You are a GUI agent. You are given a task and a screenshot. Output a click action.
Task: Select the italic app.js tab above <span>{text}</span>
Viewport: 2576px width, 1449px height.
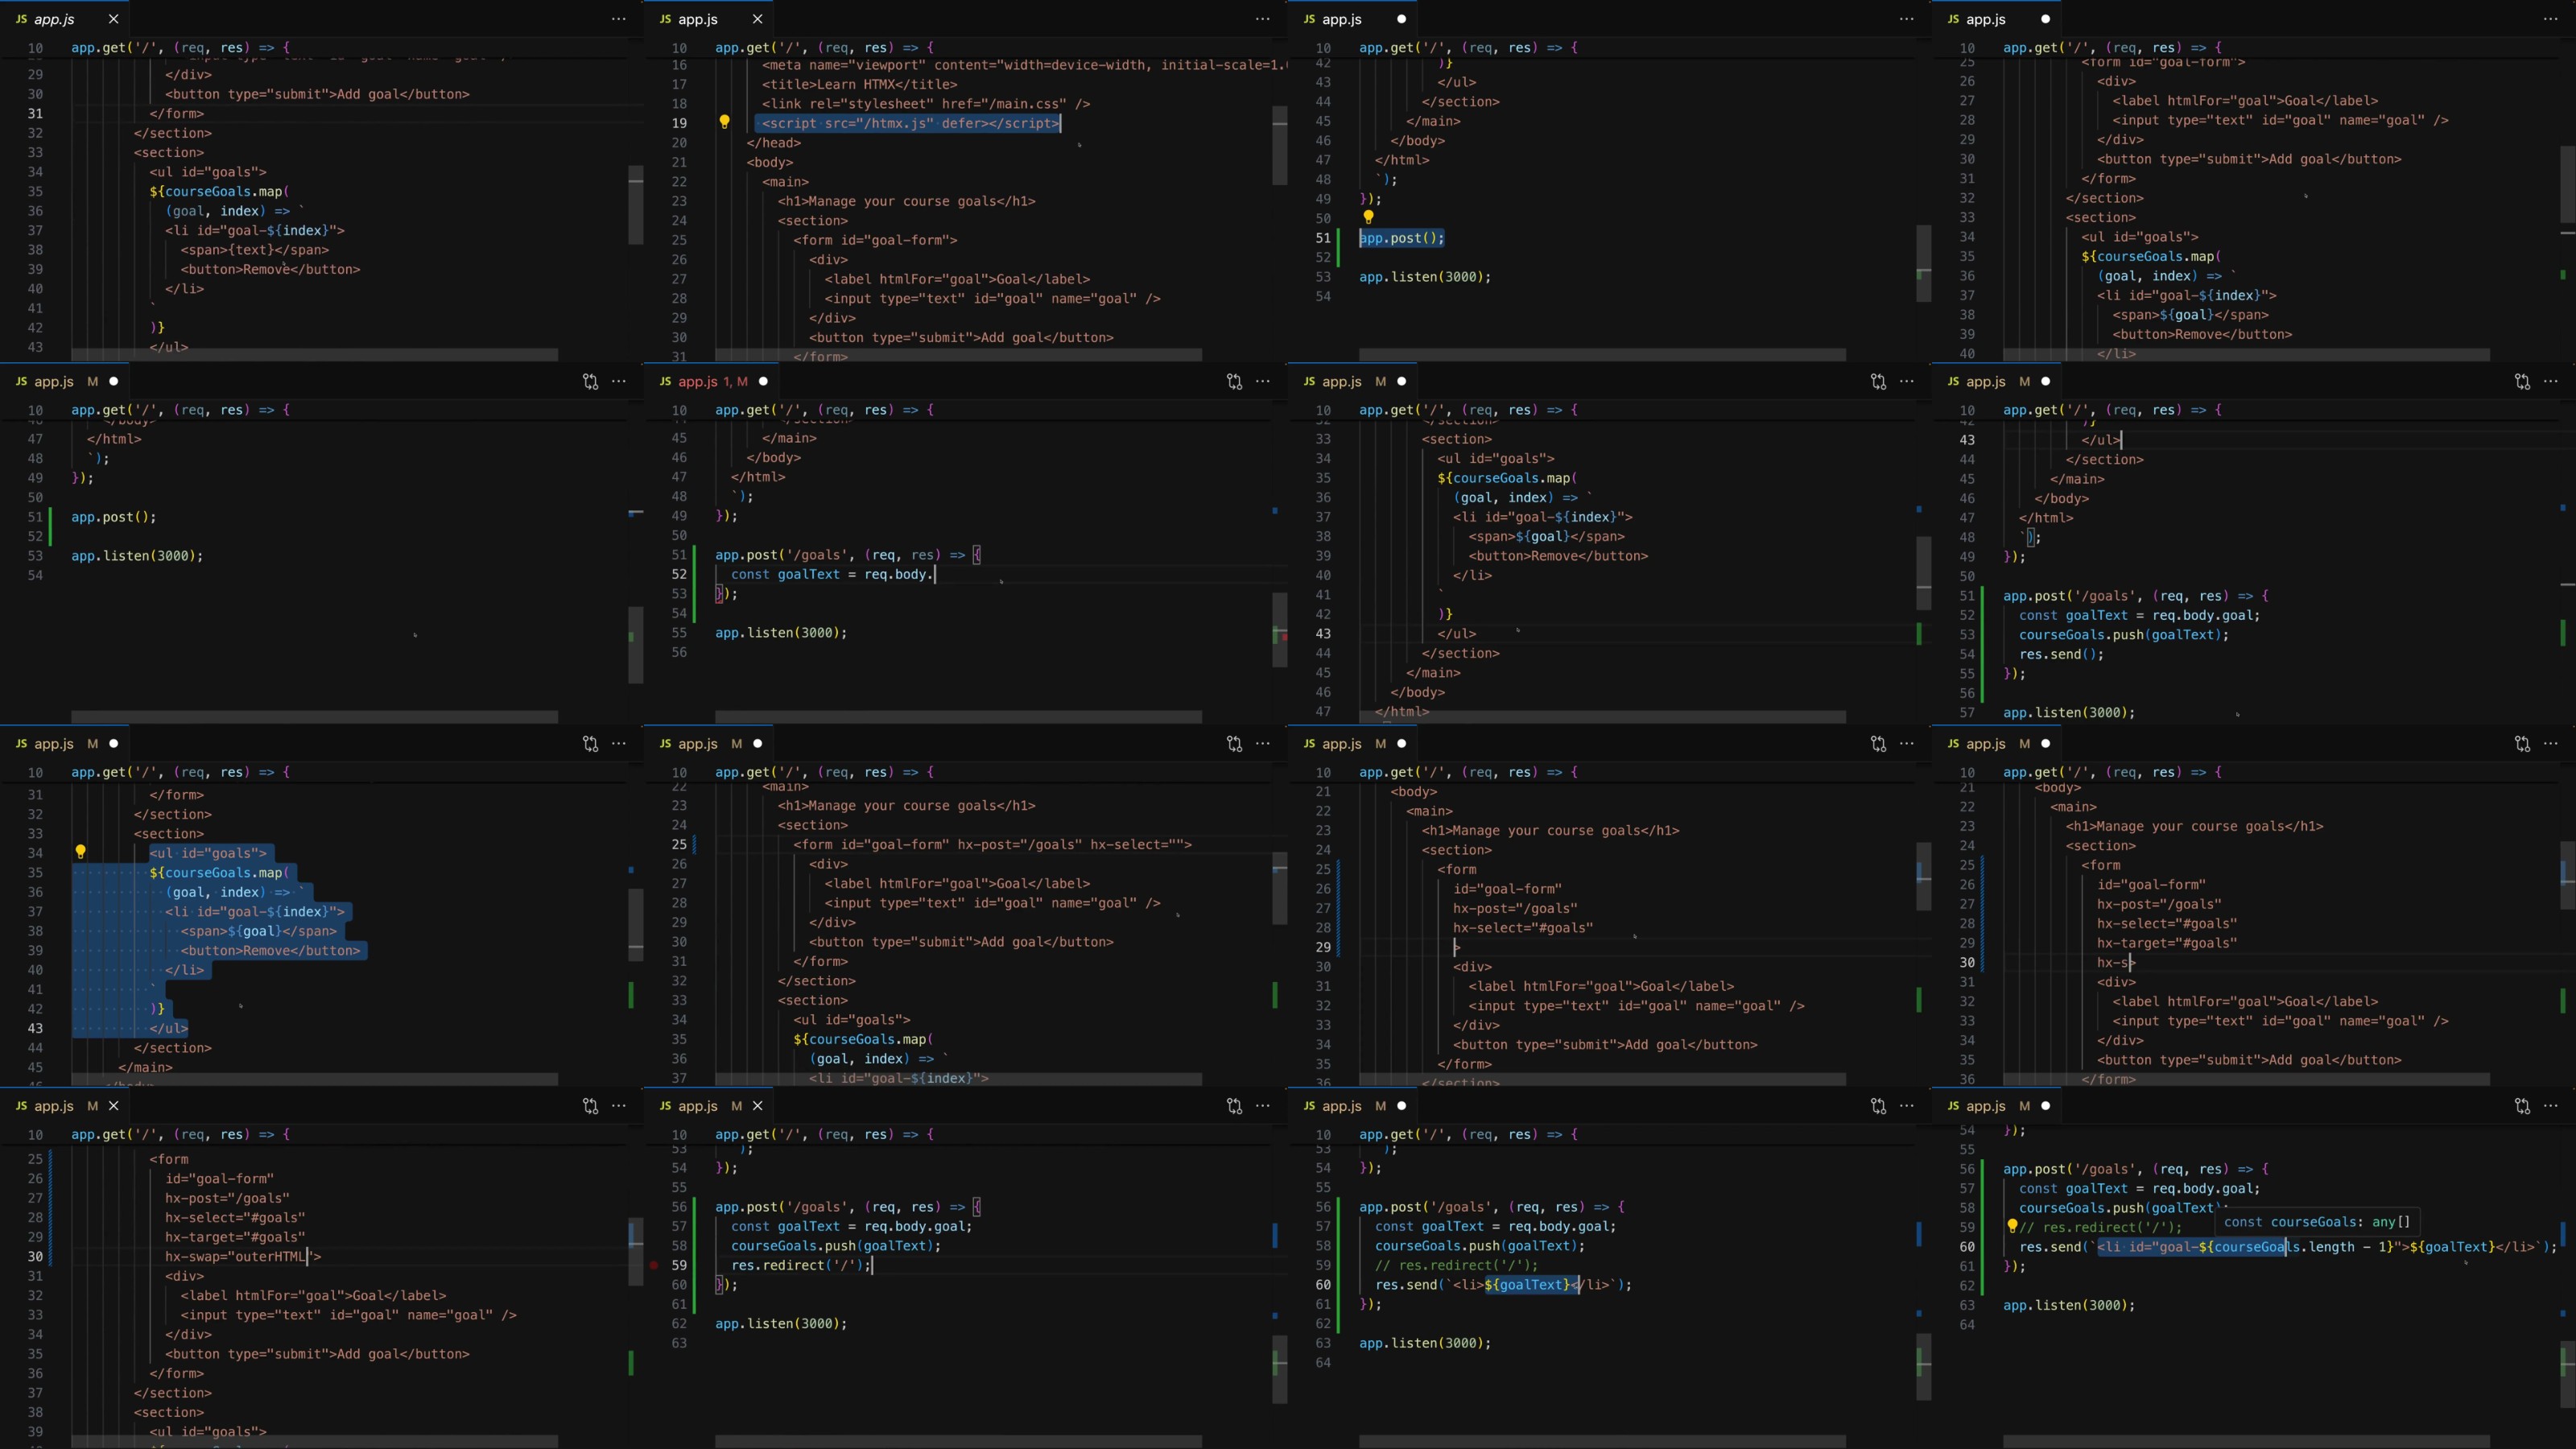pos(65,19)
